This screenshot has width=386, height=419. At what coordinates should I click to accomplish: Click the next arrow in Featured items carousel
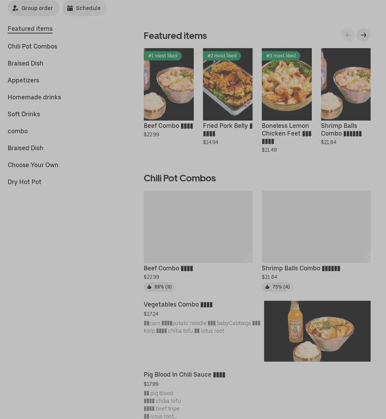(x=363, y=35)
